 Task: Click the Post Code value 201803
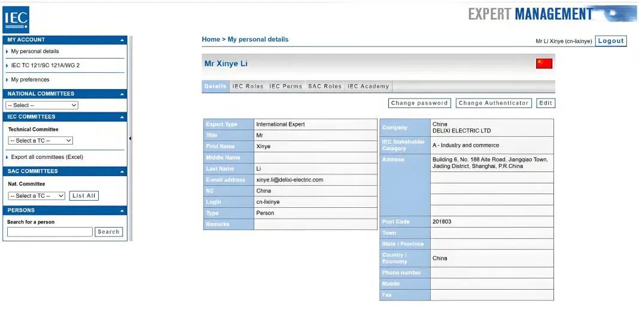pyautogui.click(x=442, y=222)
